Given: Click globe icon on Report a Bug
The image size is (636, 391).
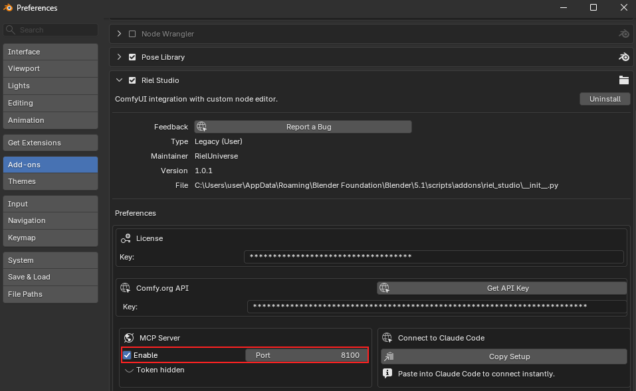Looking at the screenshot, I should 201,126.
